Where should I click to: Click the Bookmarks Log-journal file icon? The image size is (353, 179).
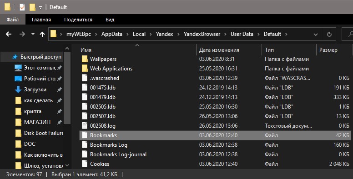click(85, 154)
